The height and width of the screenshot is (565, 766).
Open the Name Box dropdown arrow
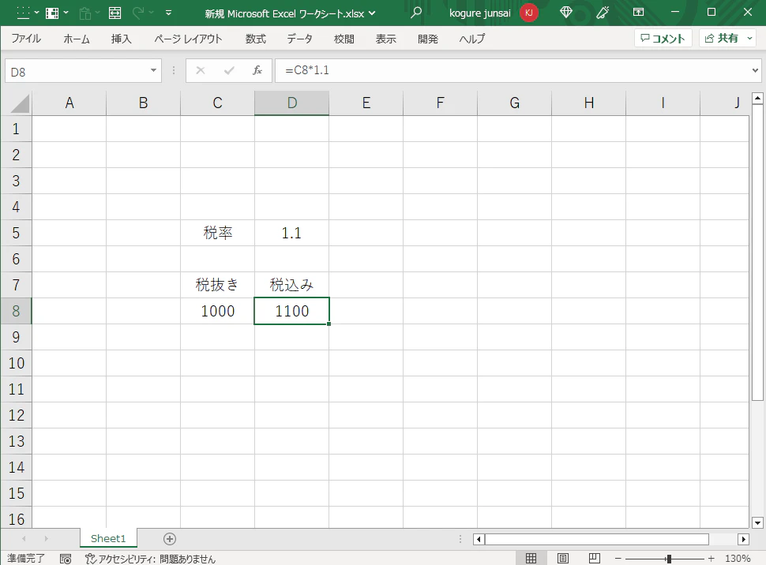(x=153, y=71)
